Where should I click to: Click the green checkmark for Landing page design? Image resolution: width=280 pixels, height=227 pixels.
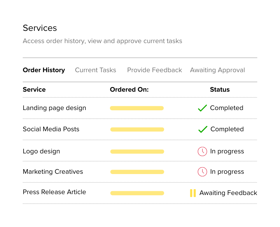(x=202, y=108)
